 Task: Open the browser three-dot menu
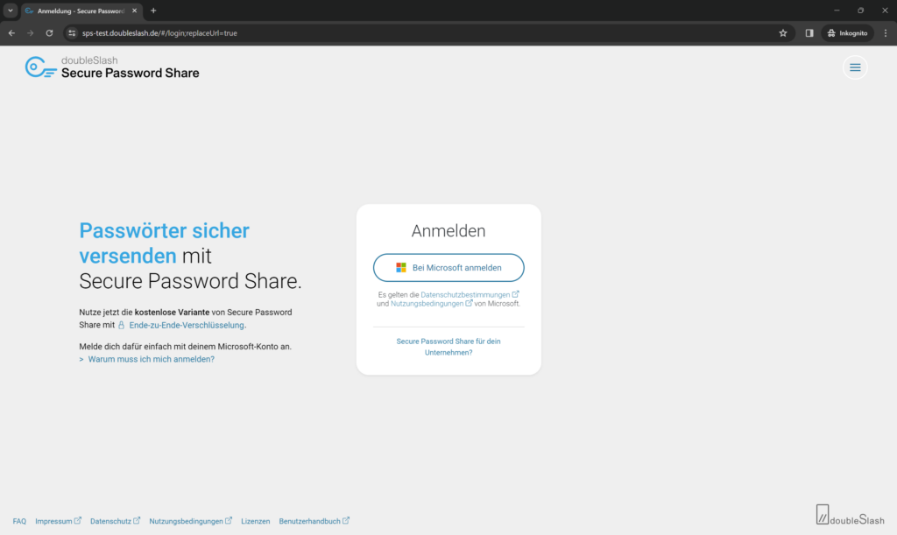(x=886, y=33)
